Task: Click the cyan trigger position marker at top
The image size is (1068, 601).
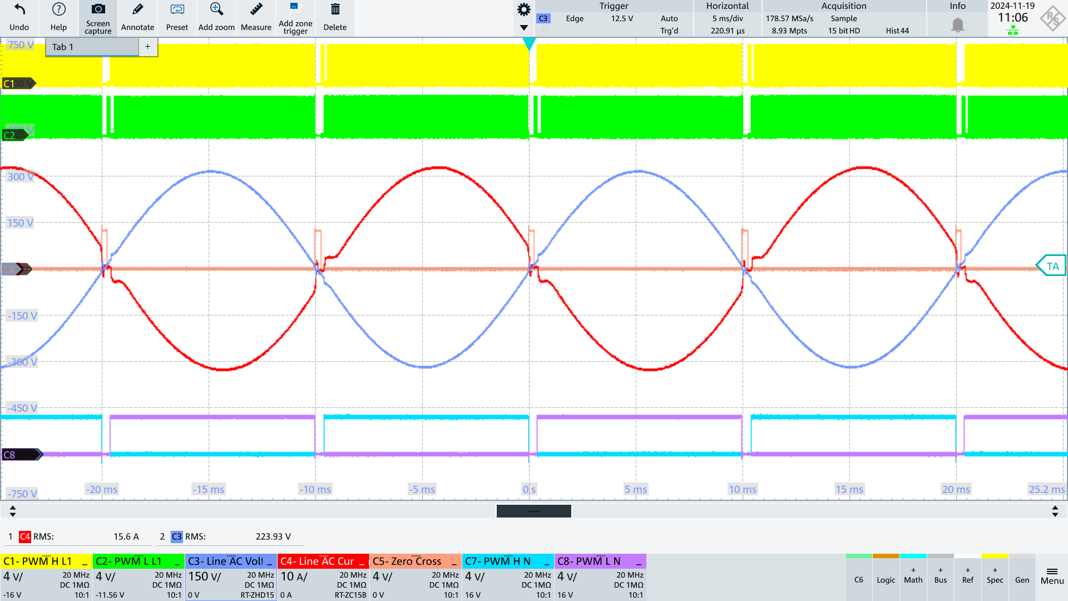Action: pyautogui.click(x=529, y=44)
